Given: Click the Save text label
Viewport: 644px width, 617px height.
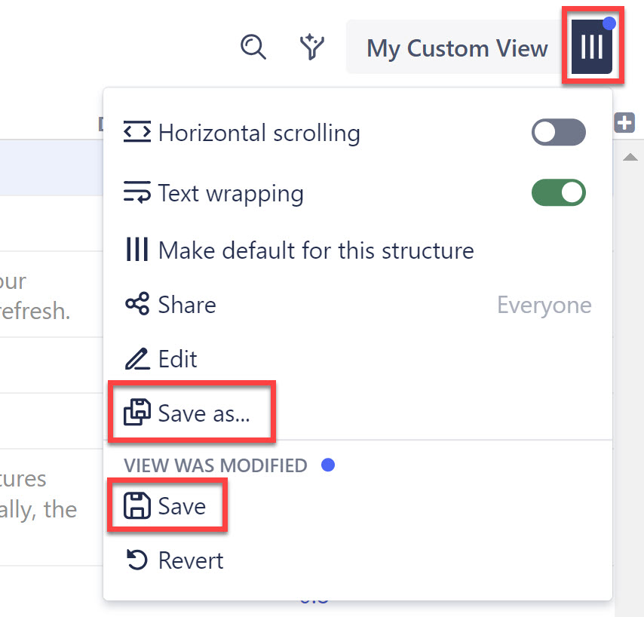Looking at the screenshot, I should pos(182,506).
